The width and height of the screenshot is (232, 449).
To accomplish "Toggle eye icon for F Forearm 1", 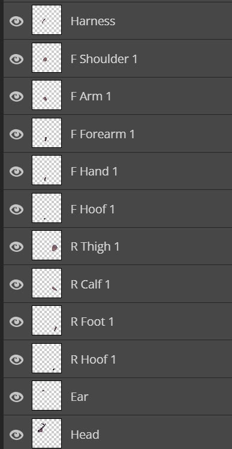I will [17, 134].
